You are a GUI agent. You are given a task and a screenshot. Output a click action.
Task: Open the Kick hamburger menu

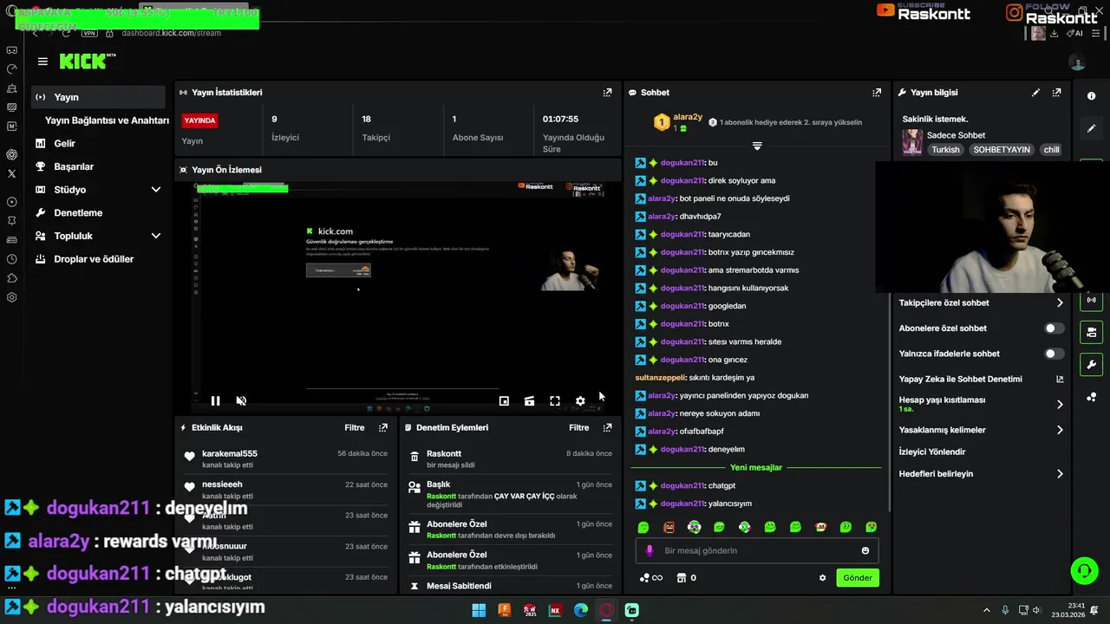[42, 62]
